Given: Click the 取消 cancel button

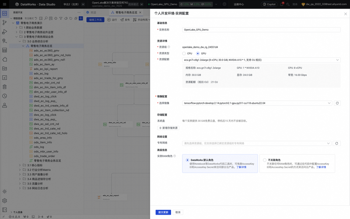Looking at the screenshot, I should [x=178, y=212].
